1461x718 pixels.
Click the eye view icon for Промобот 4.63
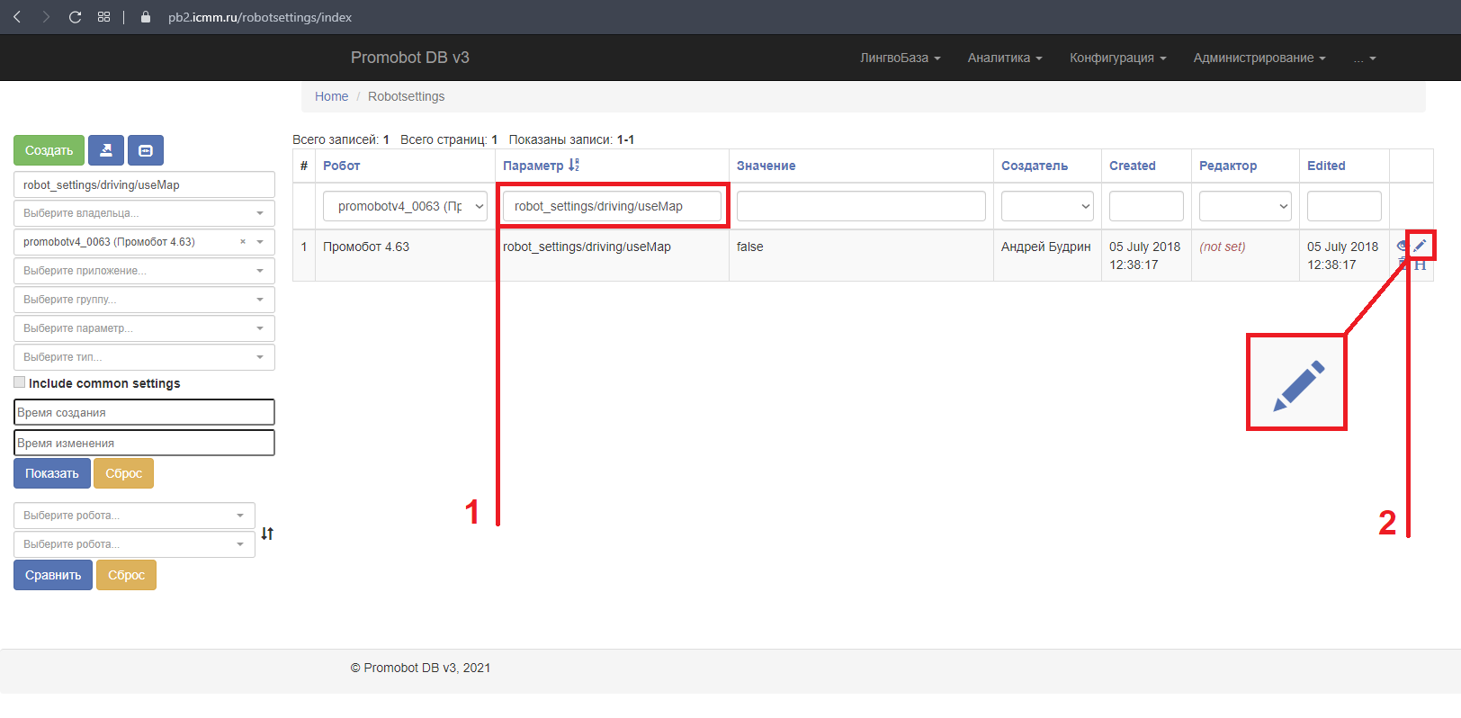[x=1402, y=246]
